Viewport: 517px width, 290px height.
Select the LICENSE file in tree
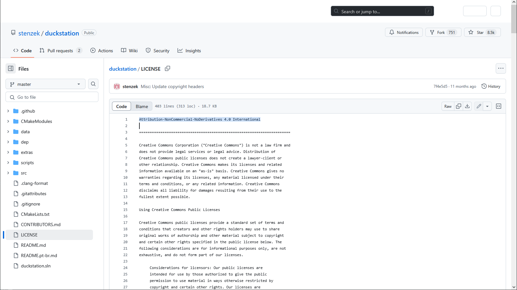coord(49,235)
